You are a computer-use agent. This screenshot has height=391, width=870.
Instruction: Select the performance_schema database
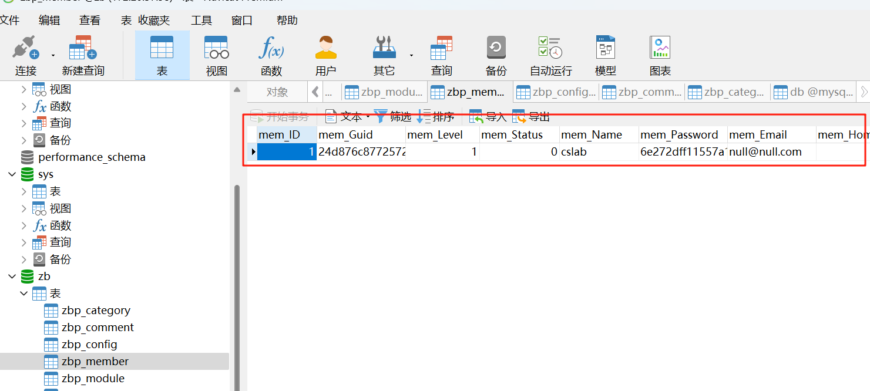click(x=92, y=157)
